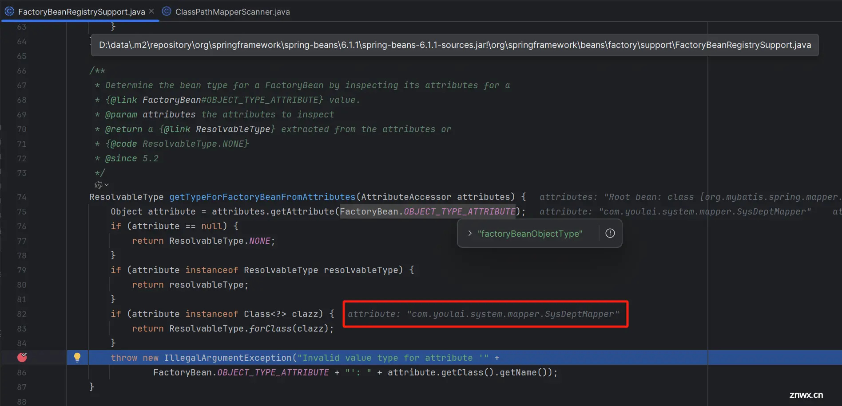Open the lightbulb quick-fix suggestions
This screenshot has height=406, width=842.
pyautogui.click(x=77, y=357)
